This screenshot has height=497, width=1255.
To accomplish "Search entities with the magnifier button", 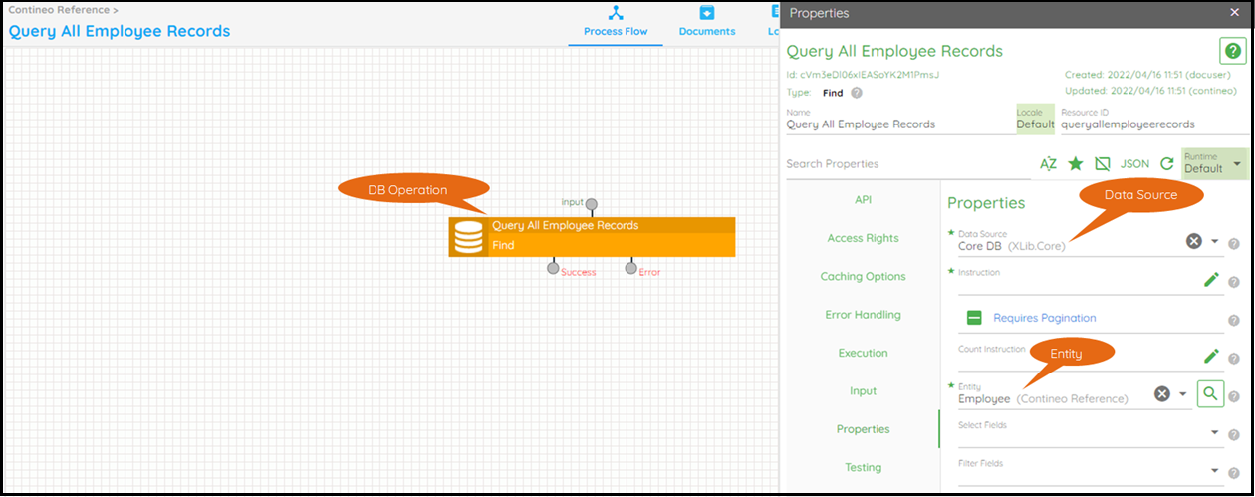I will (1210, 394).
